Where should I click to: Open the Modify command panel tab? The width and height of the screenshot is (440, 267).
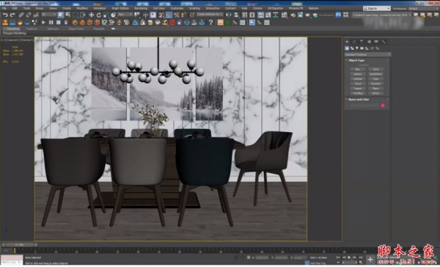click(x=354, y=42)
